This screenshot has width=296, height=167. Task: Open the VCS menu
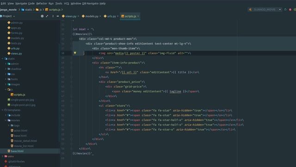(x=67, y=3)
